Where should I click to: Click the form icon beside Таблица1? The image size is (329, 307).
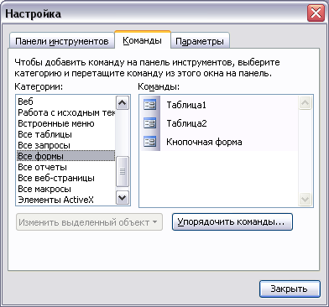(x=150, y=105)
